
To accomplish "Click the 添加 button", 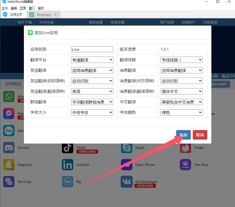I will pyautogui.click(x=183, y=135).
